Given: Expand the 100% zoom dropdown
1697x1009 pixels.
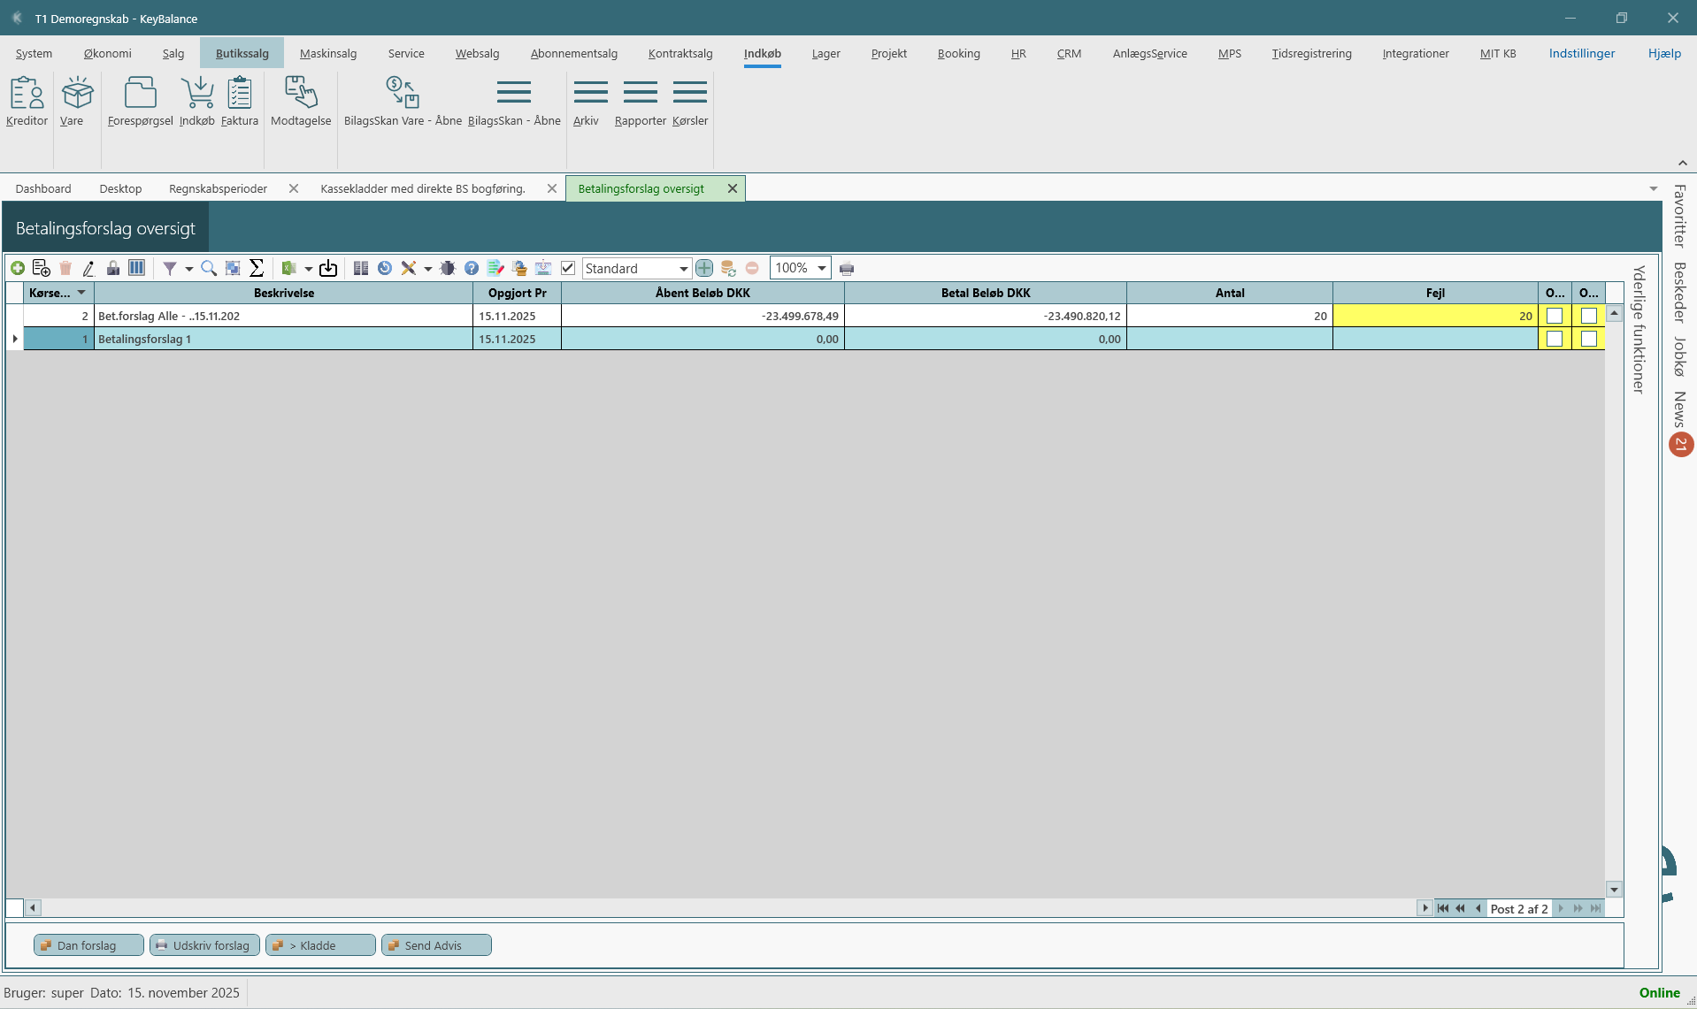Looking at the screenshot, I should tap(821, 268).
